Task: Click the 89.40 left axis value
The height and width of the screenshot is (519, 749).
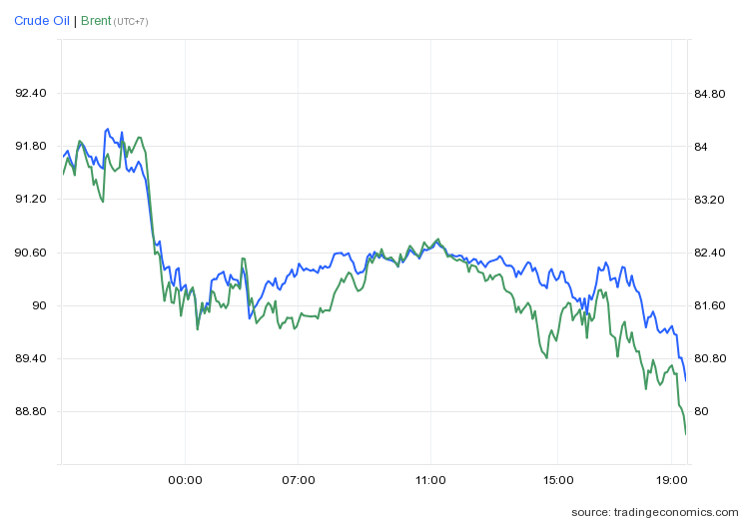Action: pyautogui.click(x=30, y=358)
